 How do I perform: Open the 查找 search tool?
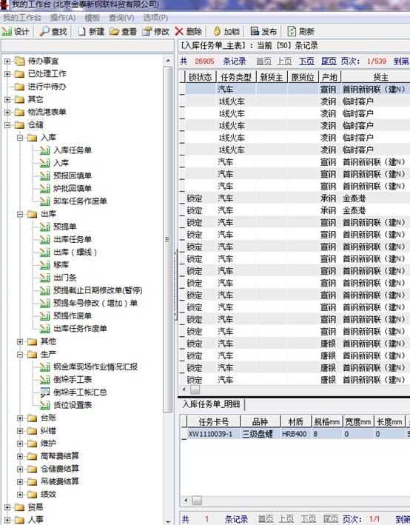pyautogui.click(x=44, y=32)
